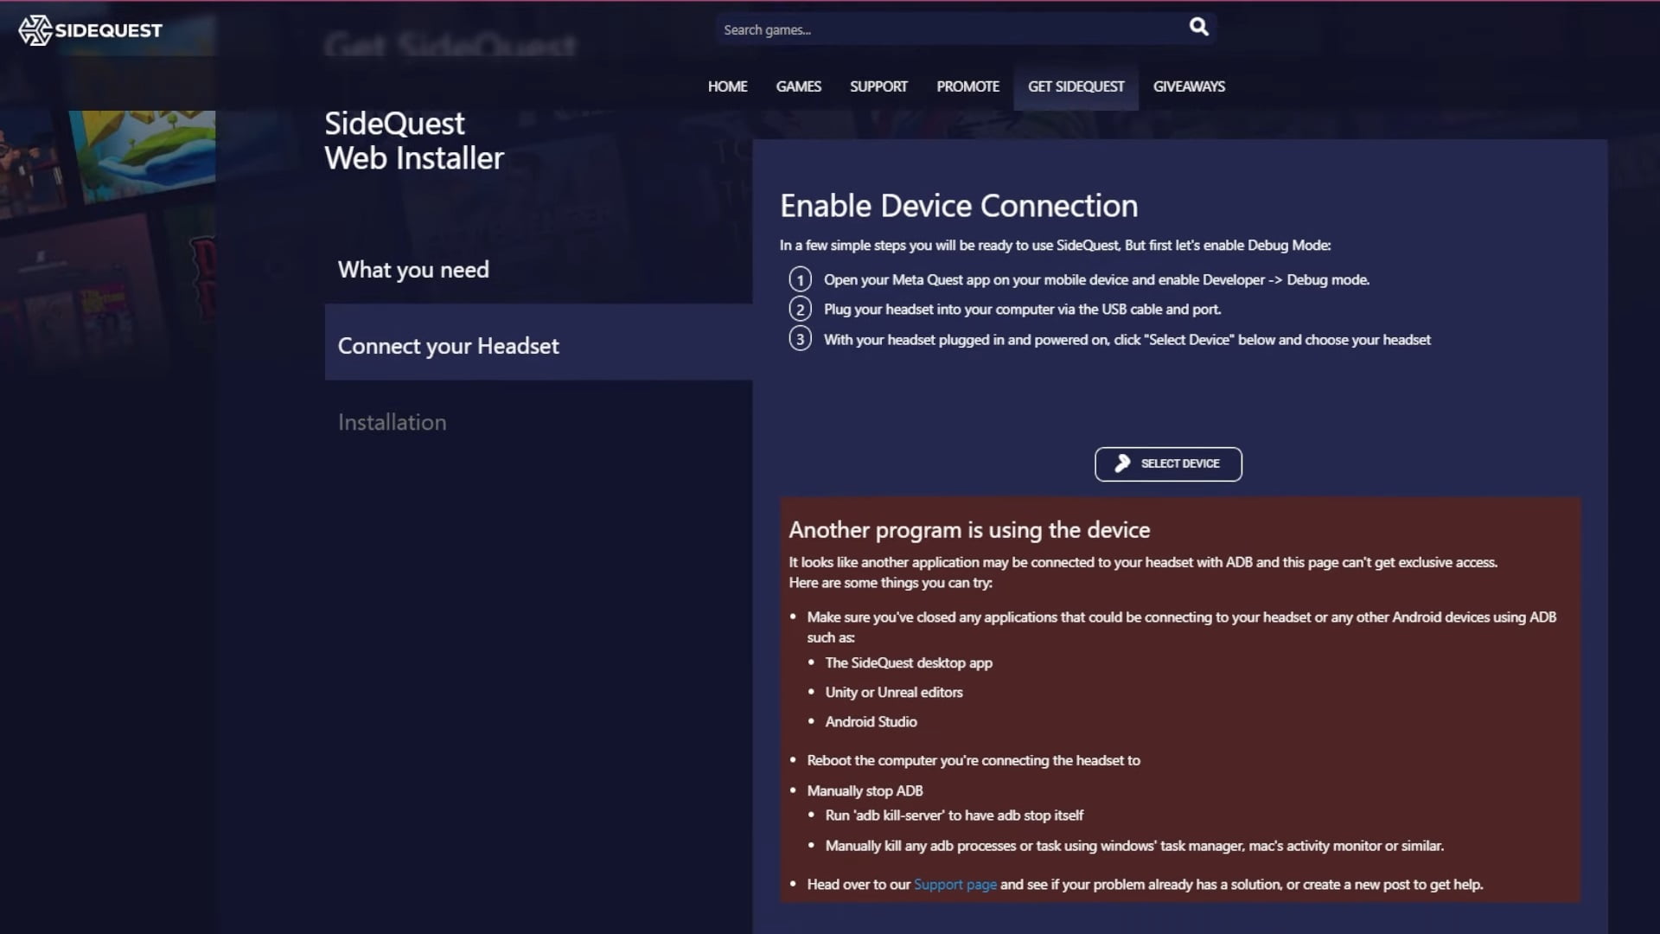1660x934 pixels.
Task: Toggle step 3 Select Device checkbox
Action: (x=801, y=339)
